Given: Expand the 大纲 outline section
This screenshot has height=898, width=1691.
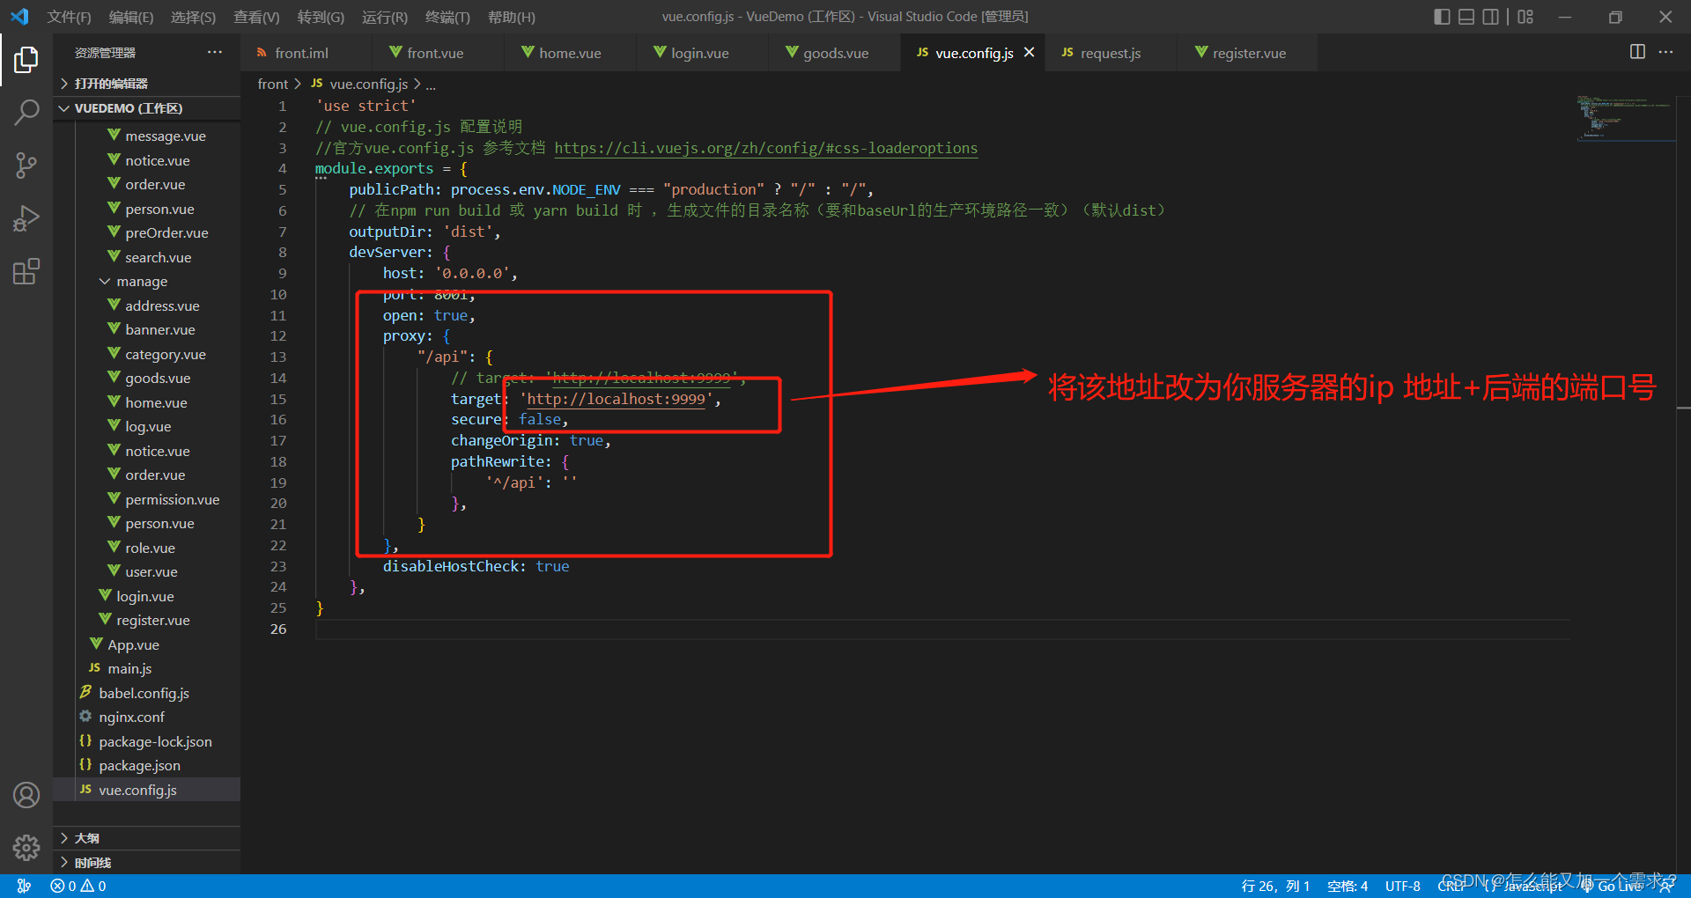Looking at the screenshot, I should [x=146, y=838].
